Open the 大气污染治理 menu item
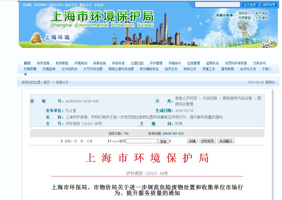The width and height of the screenshot is (282, 200). 93,69
